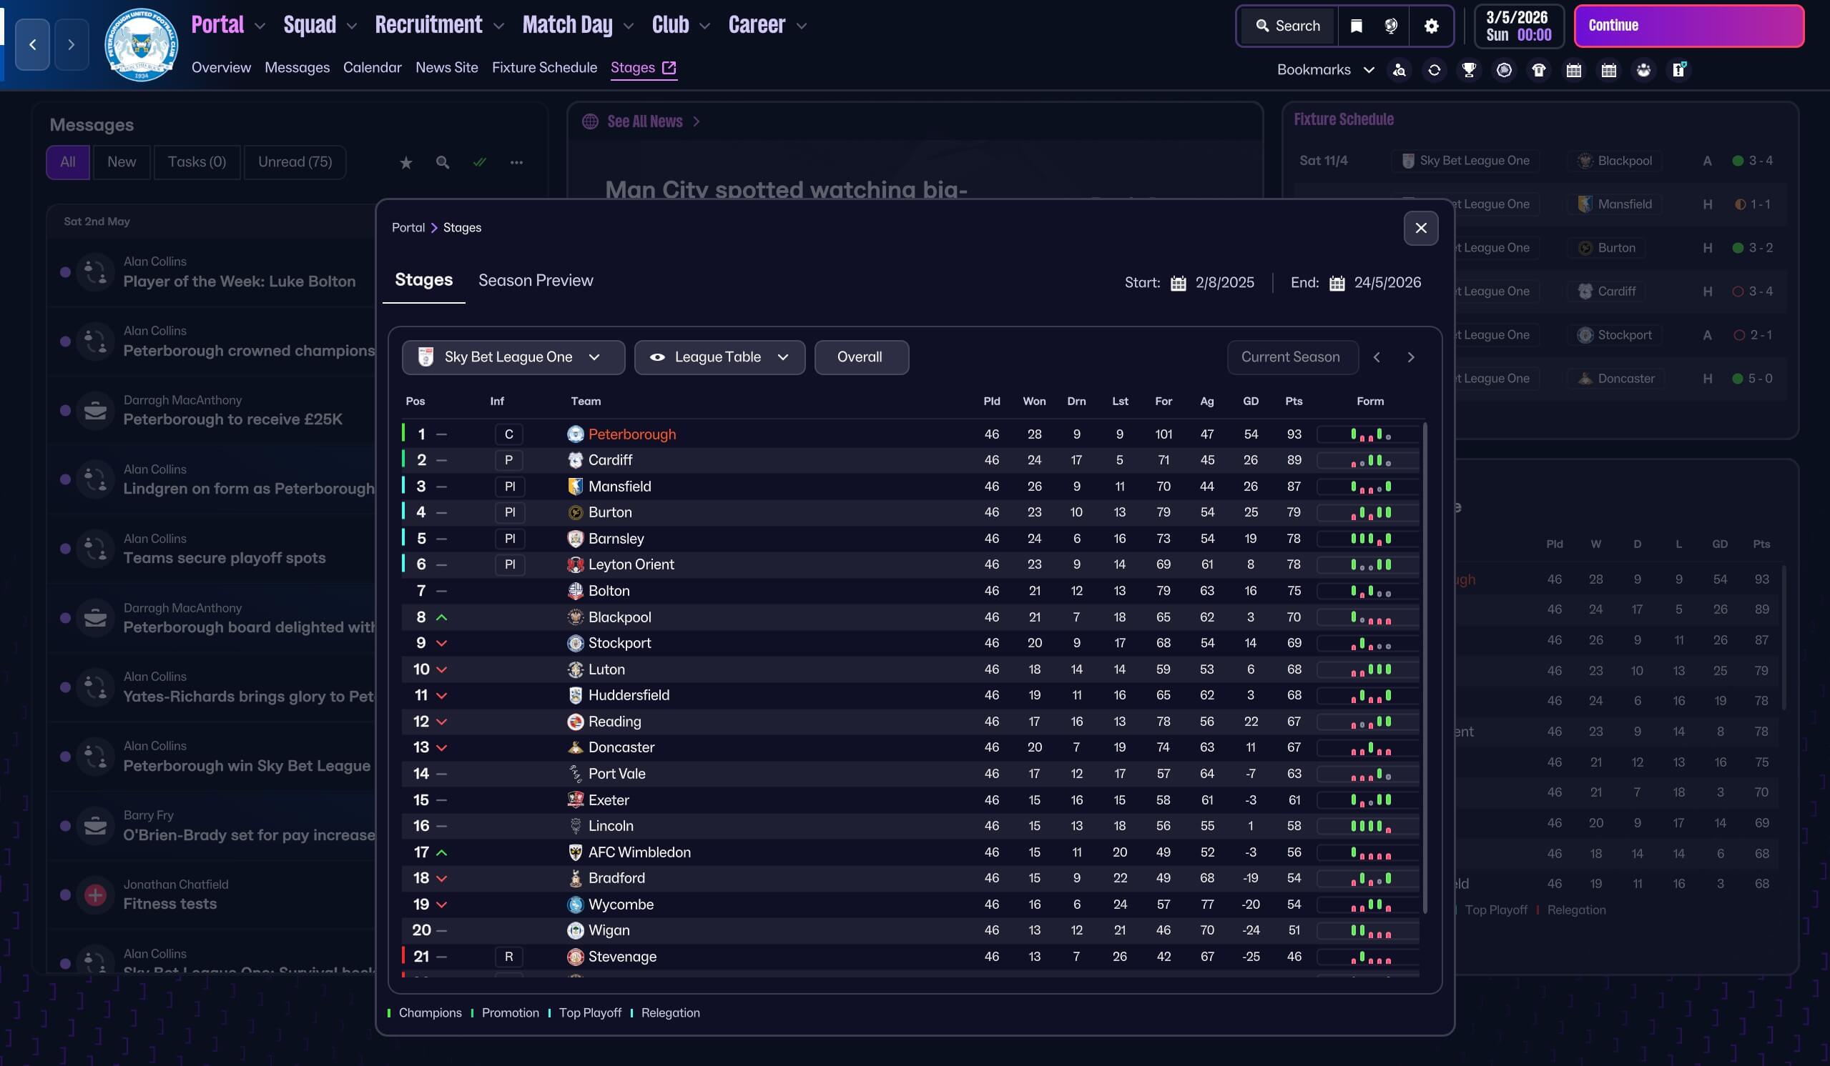Open the world globe icon
Viewport: 1830px width, 1066px height.
(x=1391, y=26)
